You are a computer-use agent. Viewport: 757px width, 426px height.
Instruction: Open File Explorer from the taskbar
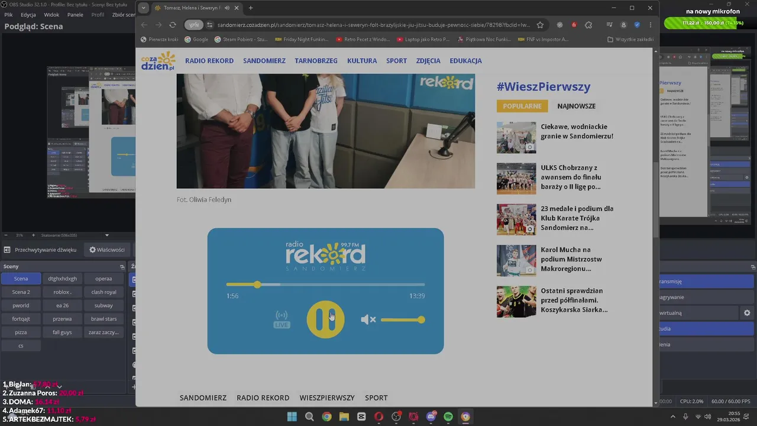click(x=344, y=417)
